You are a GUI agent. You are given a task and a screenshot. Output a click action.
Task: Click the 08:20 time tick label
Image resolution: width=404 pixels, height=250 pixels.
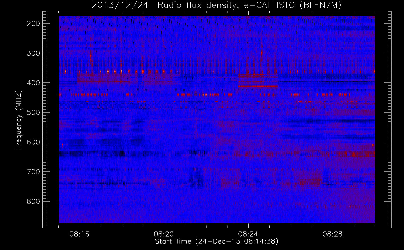click(164, 234)
